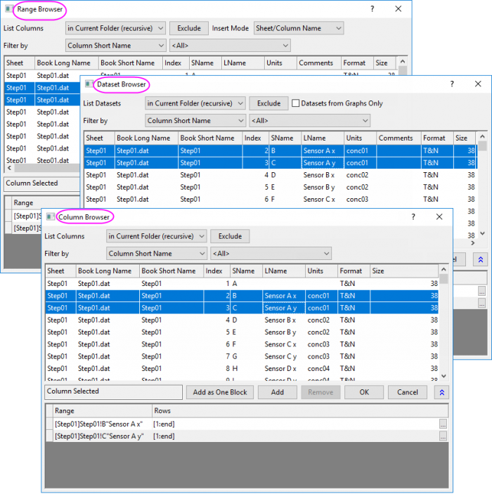
Task: Click the Column Browser window icon
Action: click(x=50, y=216)
